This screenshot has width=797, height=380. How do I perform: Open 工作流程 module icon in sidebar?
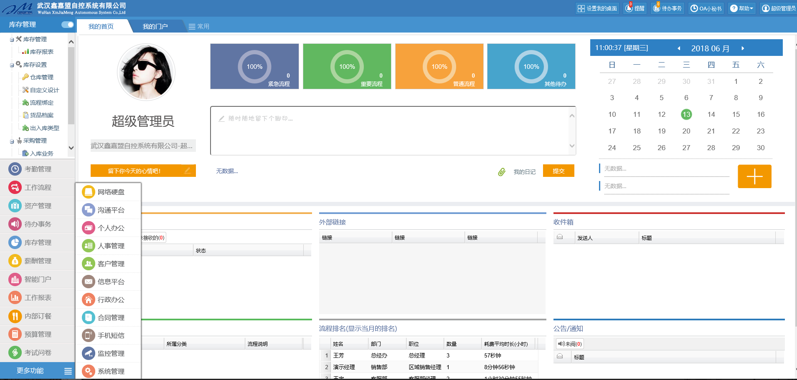tap(15, 187)
